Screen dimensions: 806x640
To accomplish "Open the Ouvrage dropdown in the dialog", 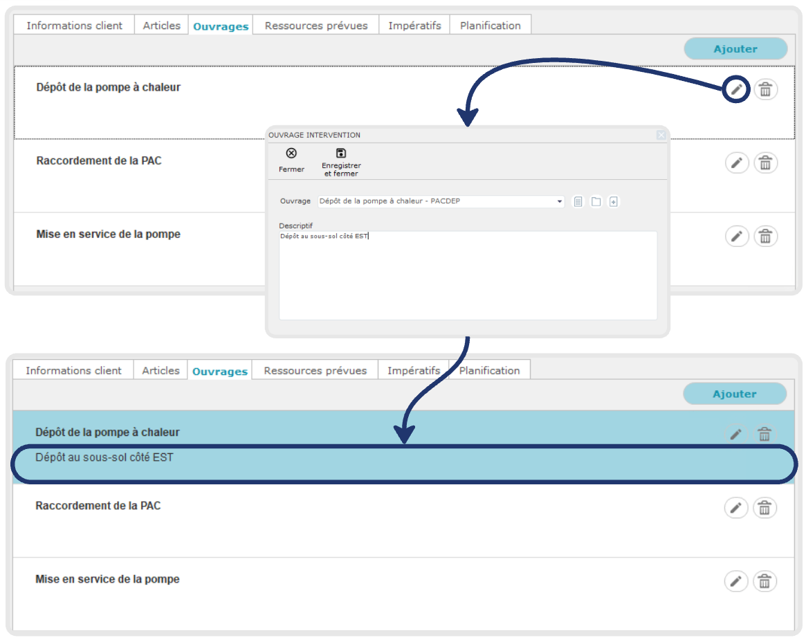I will tap(559, 202).
